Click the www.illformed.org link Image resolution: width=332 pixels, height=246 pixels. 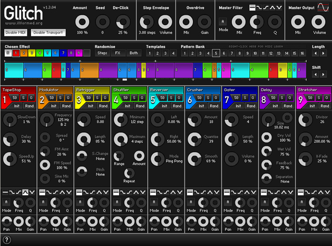24,23
